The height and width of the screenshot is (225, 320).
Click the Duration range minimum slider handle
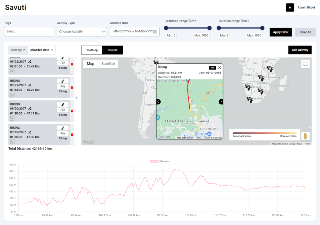point(219,28)
